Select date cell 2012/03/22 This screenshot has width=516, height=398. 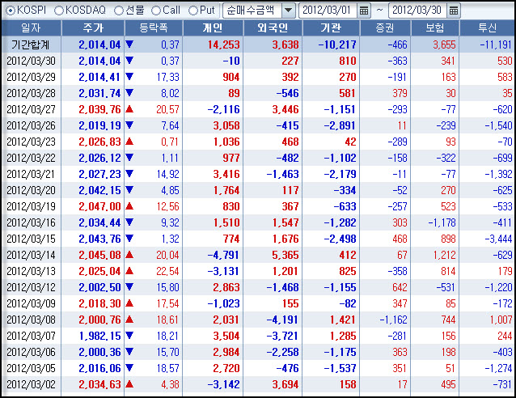(31, 158)
